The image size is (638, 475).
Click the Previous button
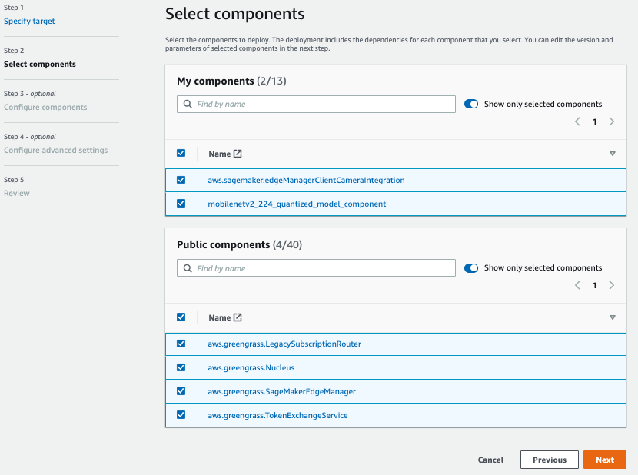coord(550,460)
